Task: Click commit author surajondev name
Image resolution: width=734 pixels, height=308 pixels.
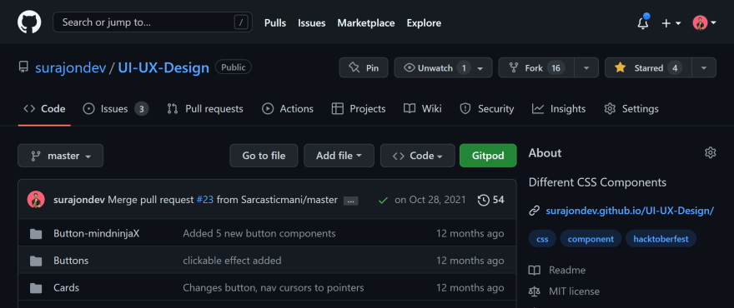Action: coord(79,200)
